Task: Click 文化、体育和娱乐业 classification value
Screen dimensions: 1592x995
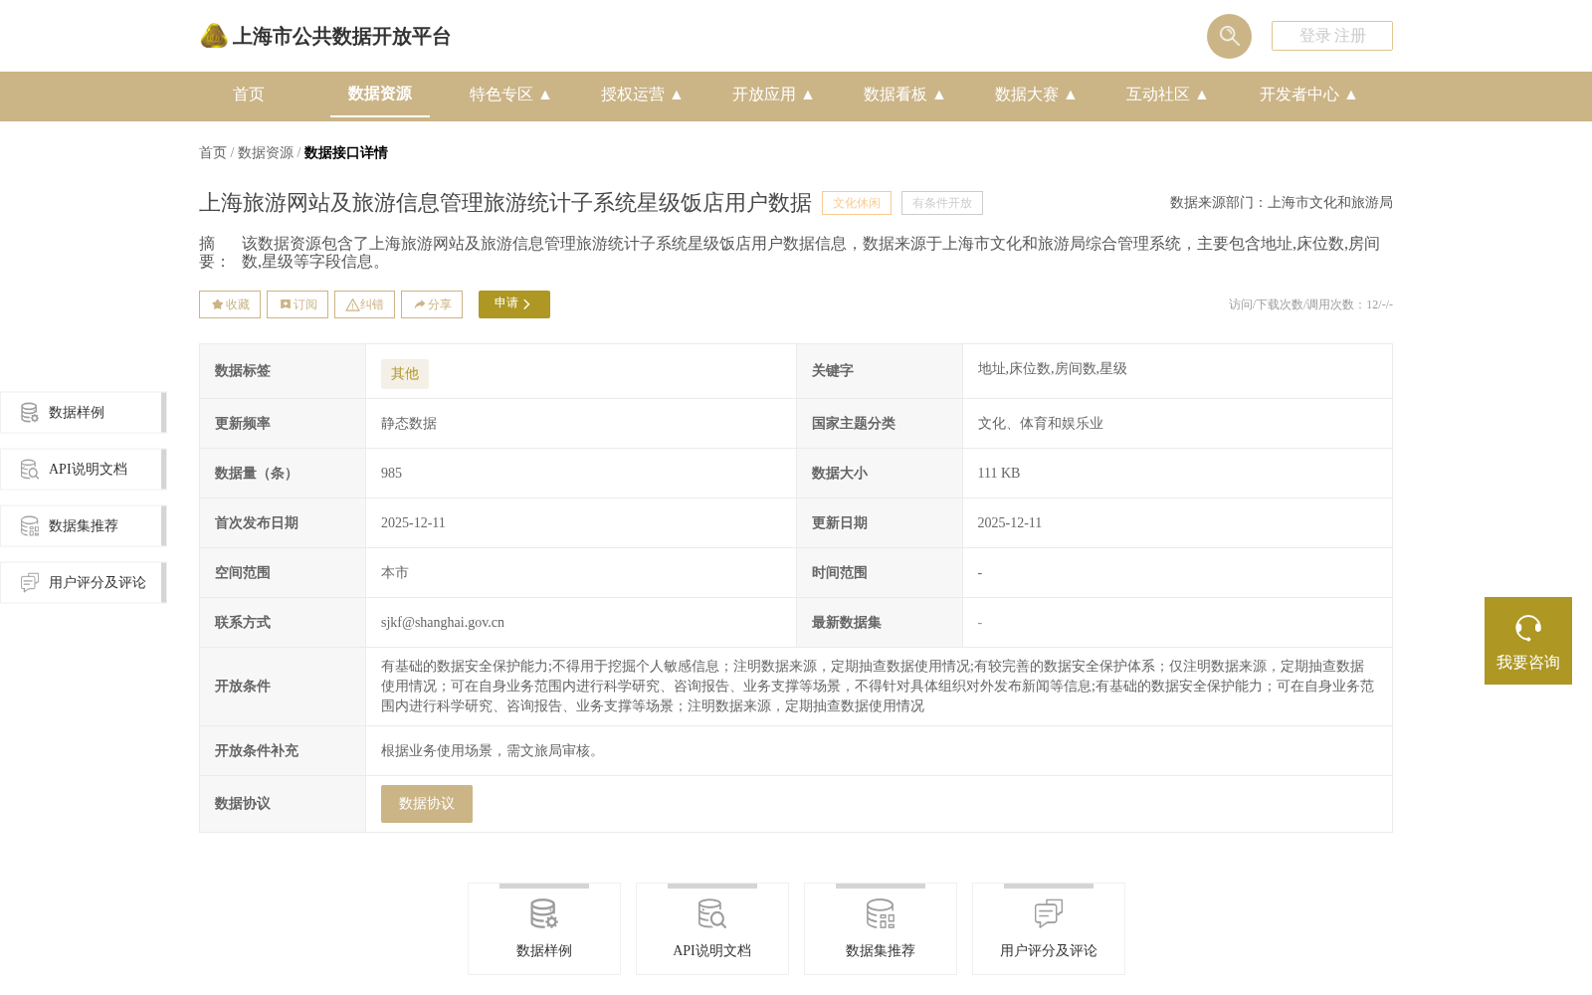Action: pyautogui.click(x=1041, y=424)
